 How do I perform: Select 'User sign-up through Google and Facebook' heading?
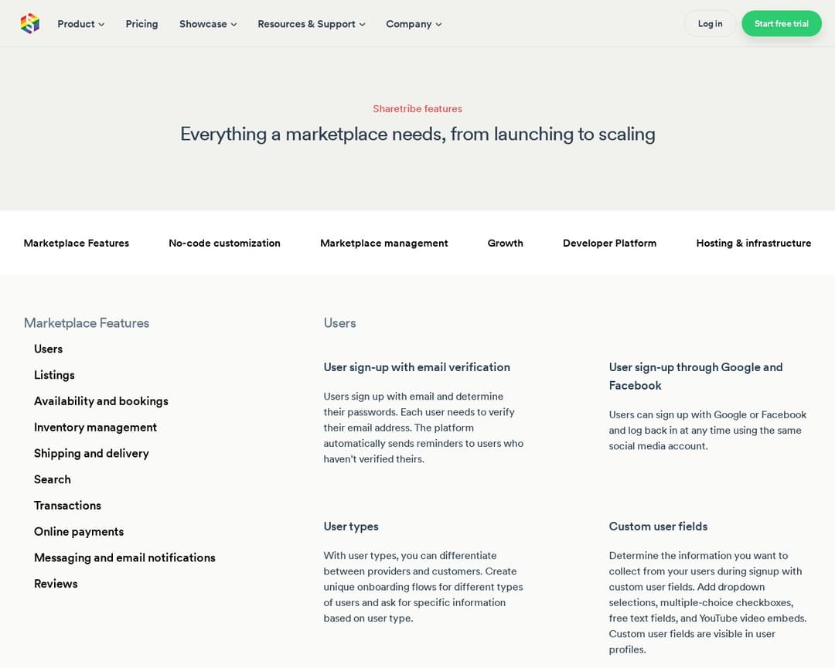coord(696,376)
